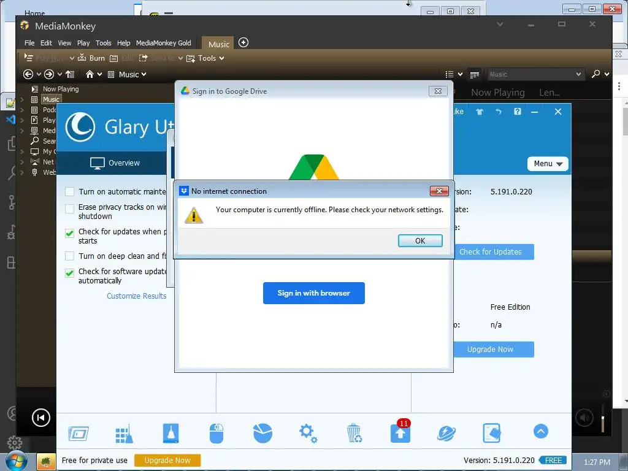Expand the Home icon dropdown arrow

coord(99,74)
